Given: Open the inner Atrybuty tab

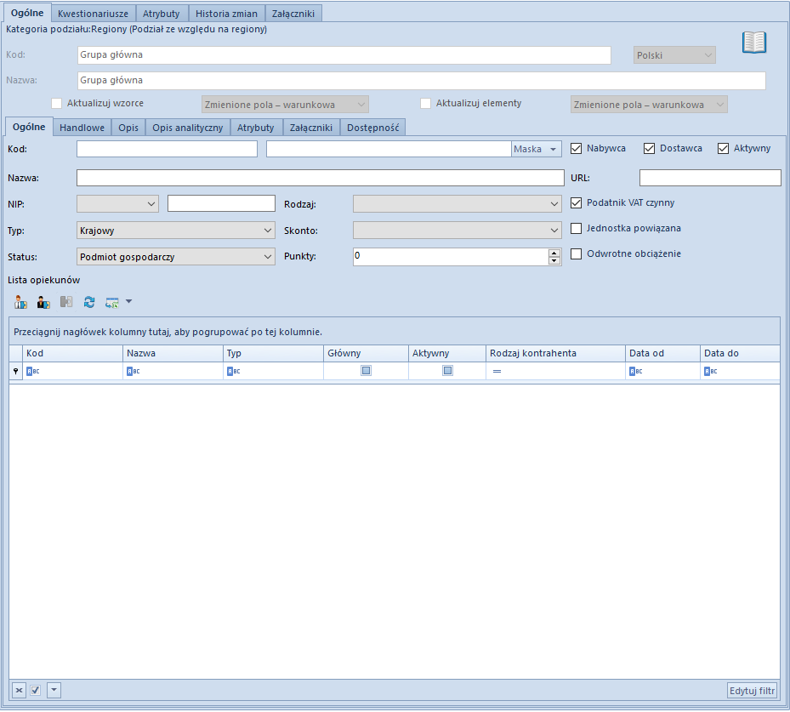Looking at the screenshot, I should click(x=255, y=128).
